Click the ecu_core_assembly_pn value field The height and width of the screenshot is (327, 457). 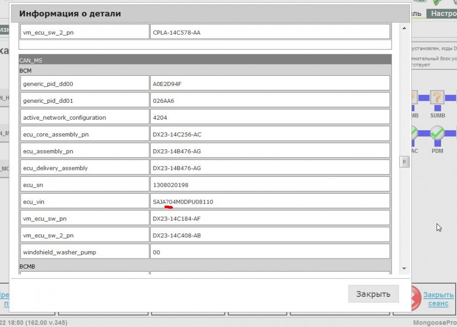pyautogui.click(x=270, y=134)
